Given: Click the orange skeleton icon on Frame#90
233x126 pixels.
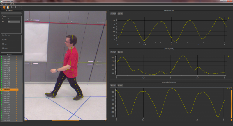Looking at the screenshot, I should [x=17, y=109].
